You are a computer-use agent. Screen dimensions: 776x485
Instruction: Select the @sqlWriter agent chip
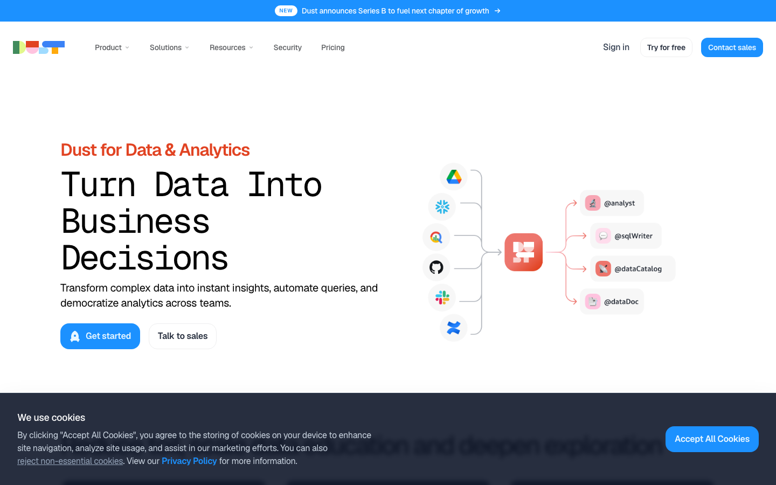tap(626, 236)
